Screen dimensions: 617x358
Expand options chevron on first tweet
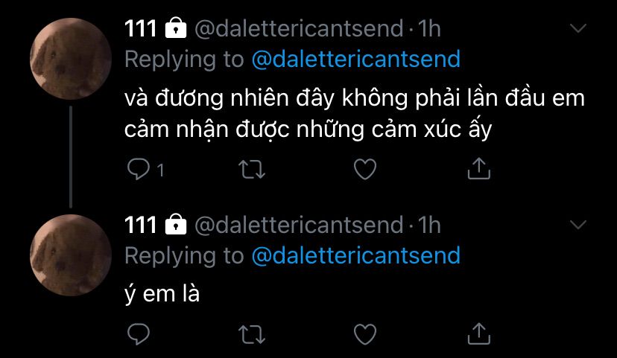pos(578,28)
